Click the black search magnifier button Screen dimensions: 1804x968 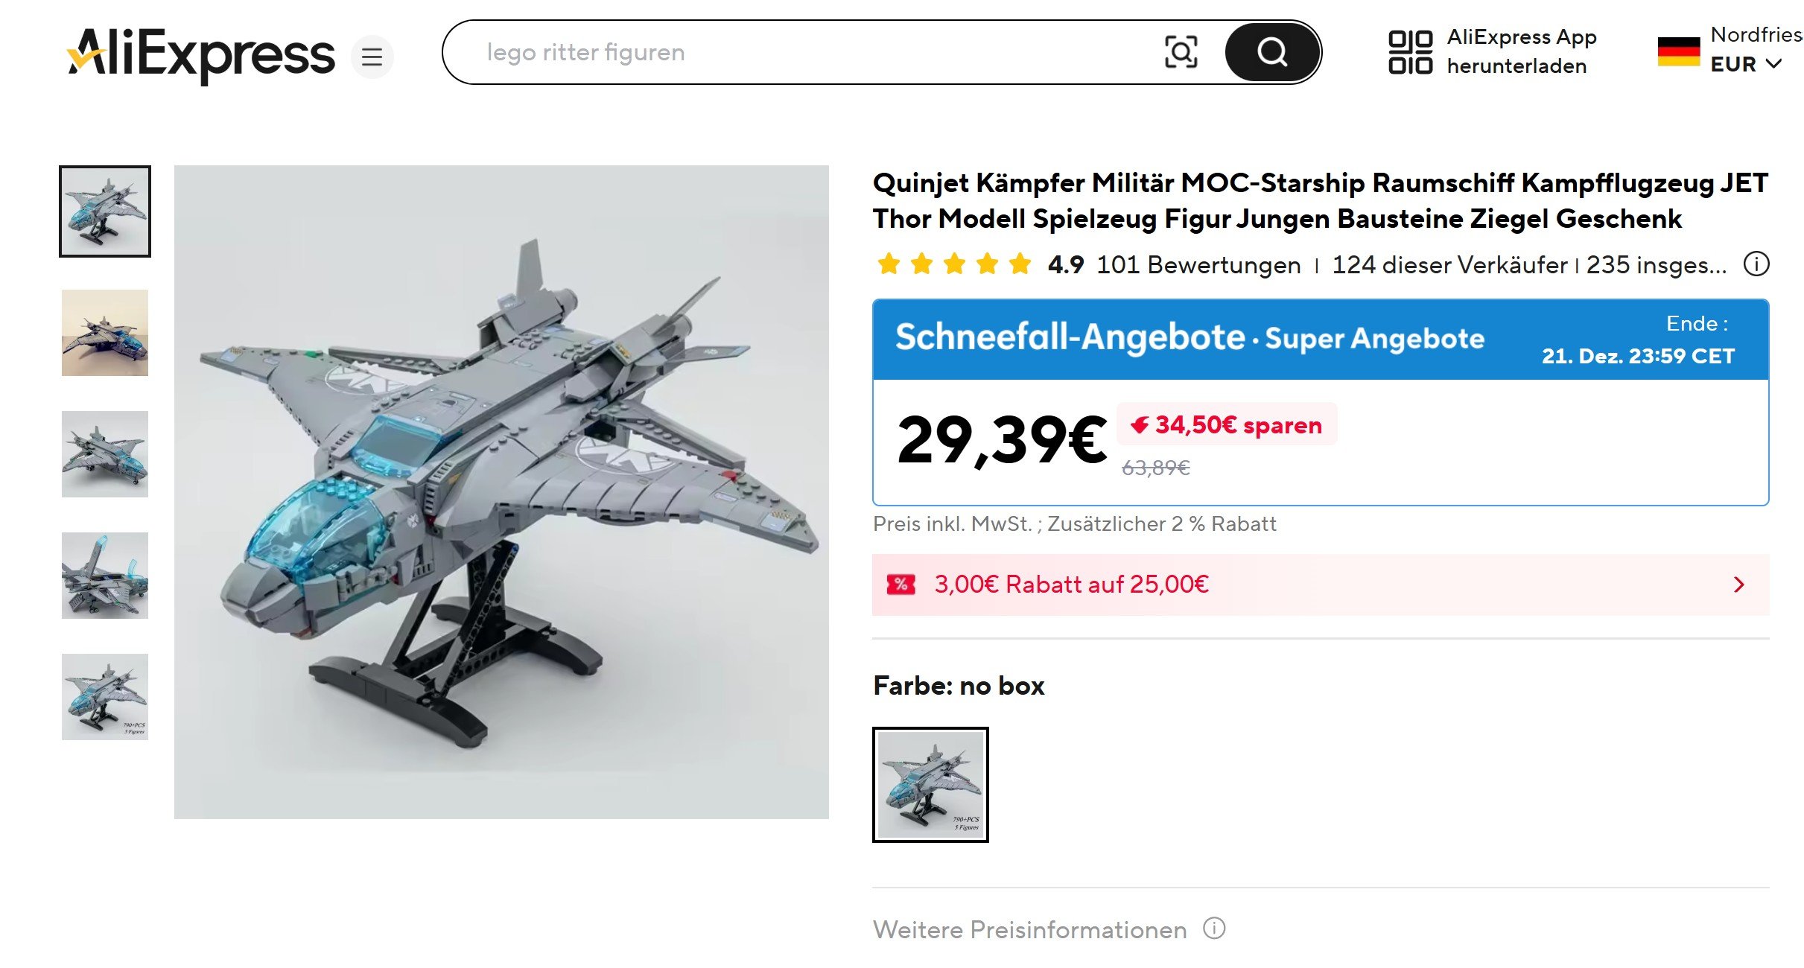[1272, 52]
